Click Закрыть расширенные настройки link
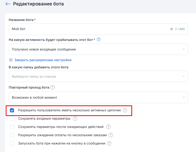 pyautogui.click(x=43, y=60)
